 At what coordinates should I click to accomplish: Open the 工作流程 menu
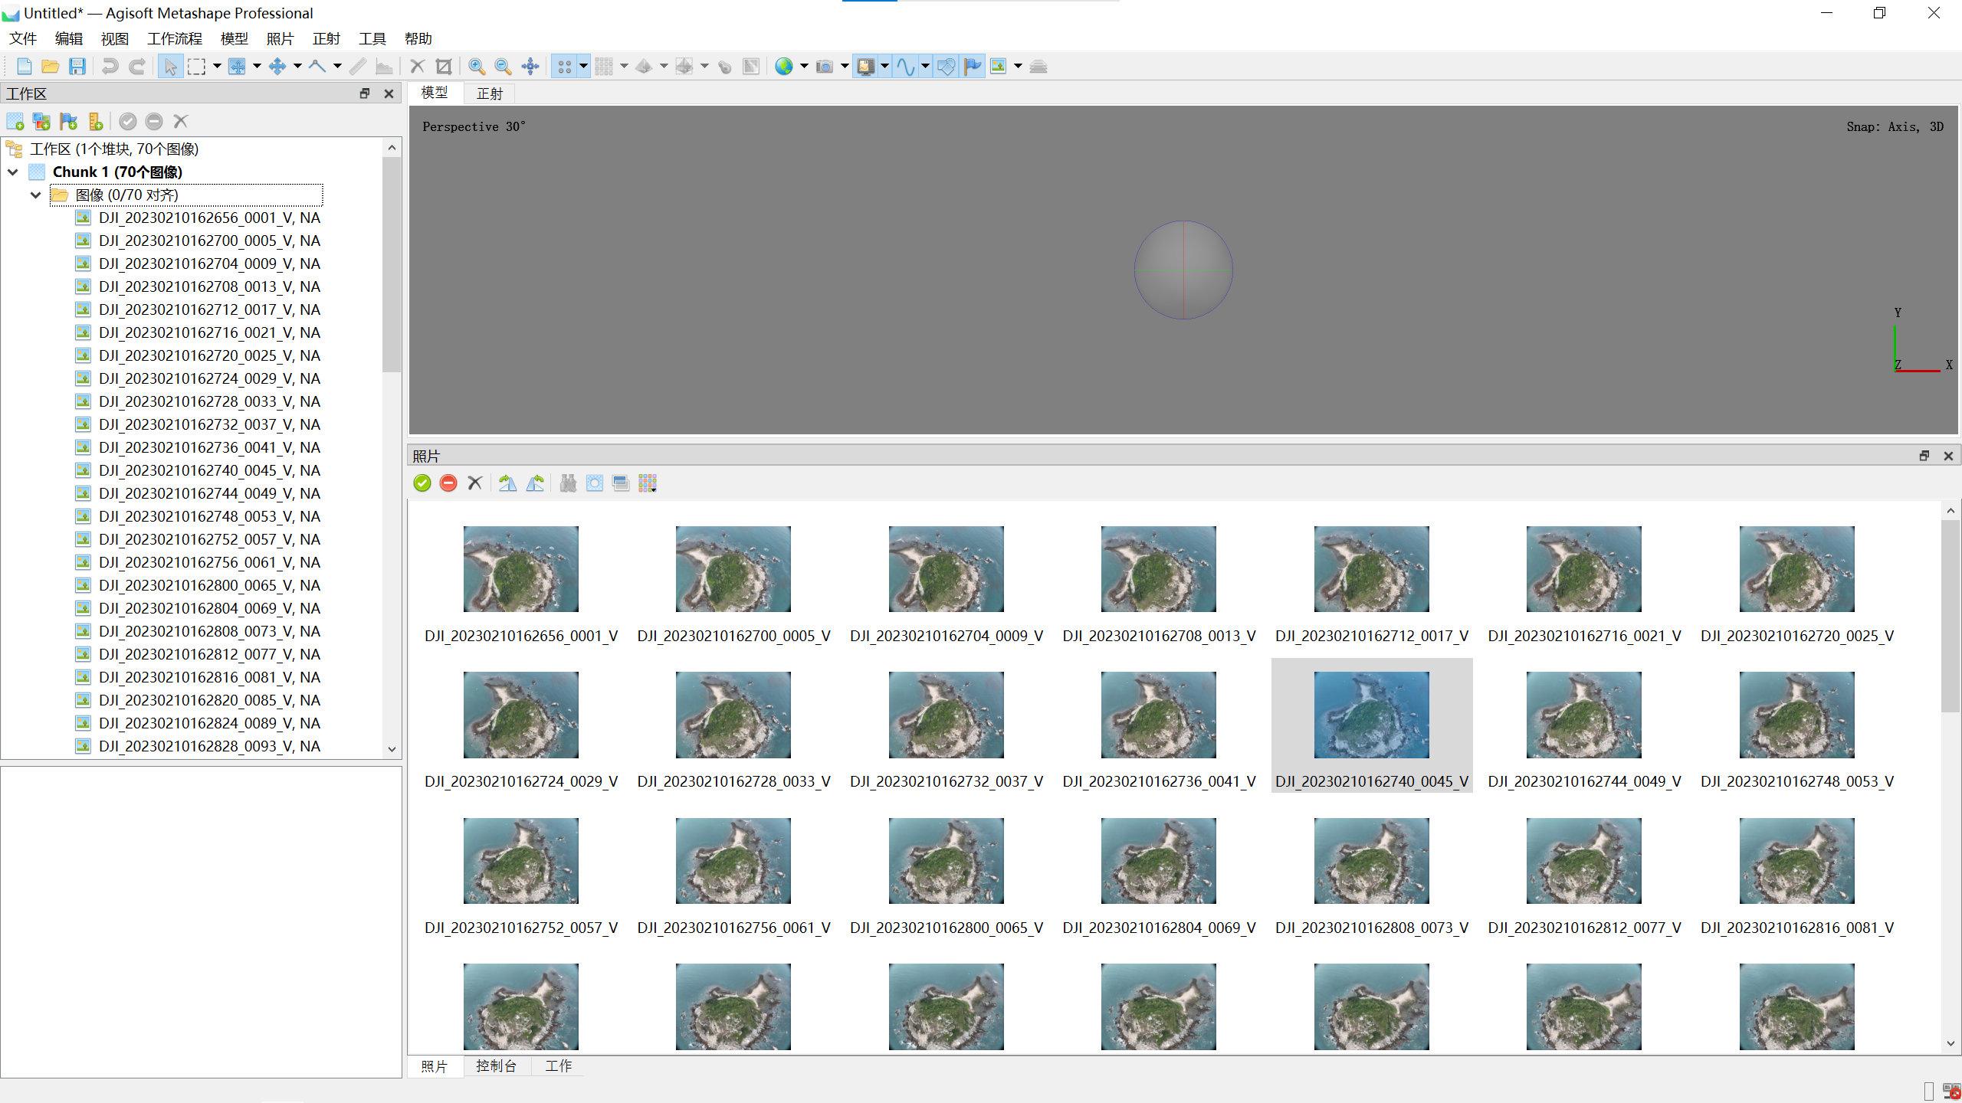coord(174,38)
